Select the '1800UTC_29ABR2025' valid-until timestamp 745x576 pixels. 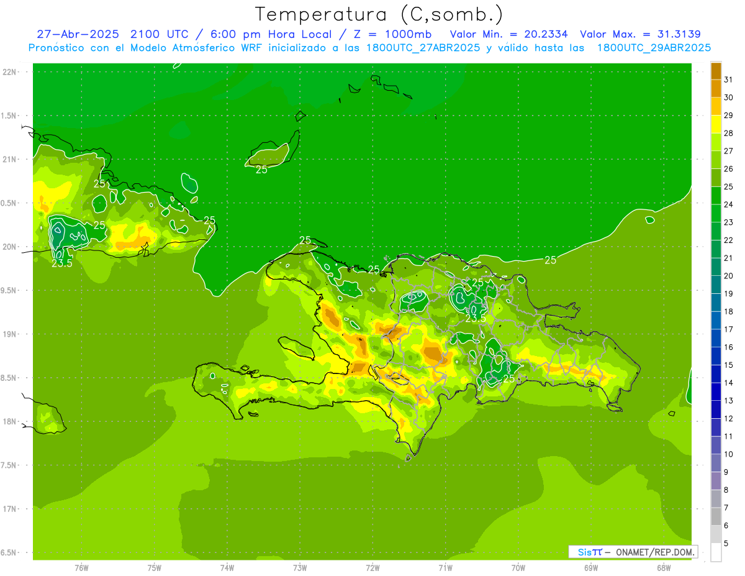pyautogui.click(x=654, y=48)
